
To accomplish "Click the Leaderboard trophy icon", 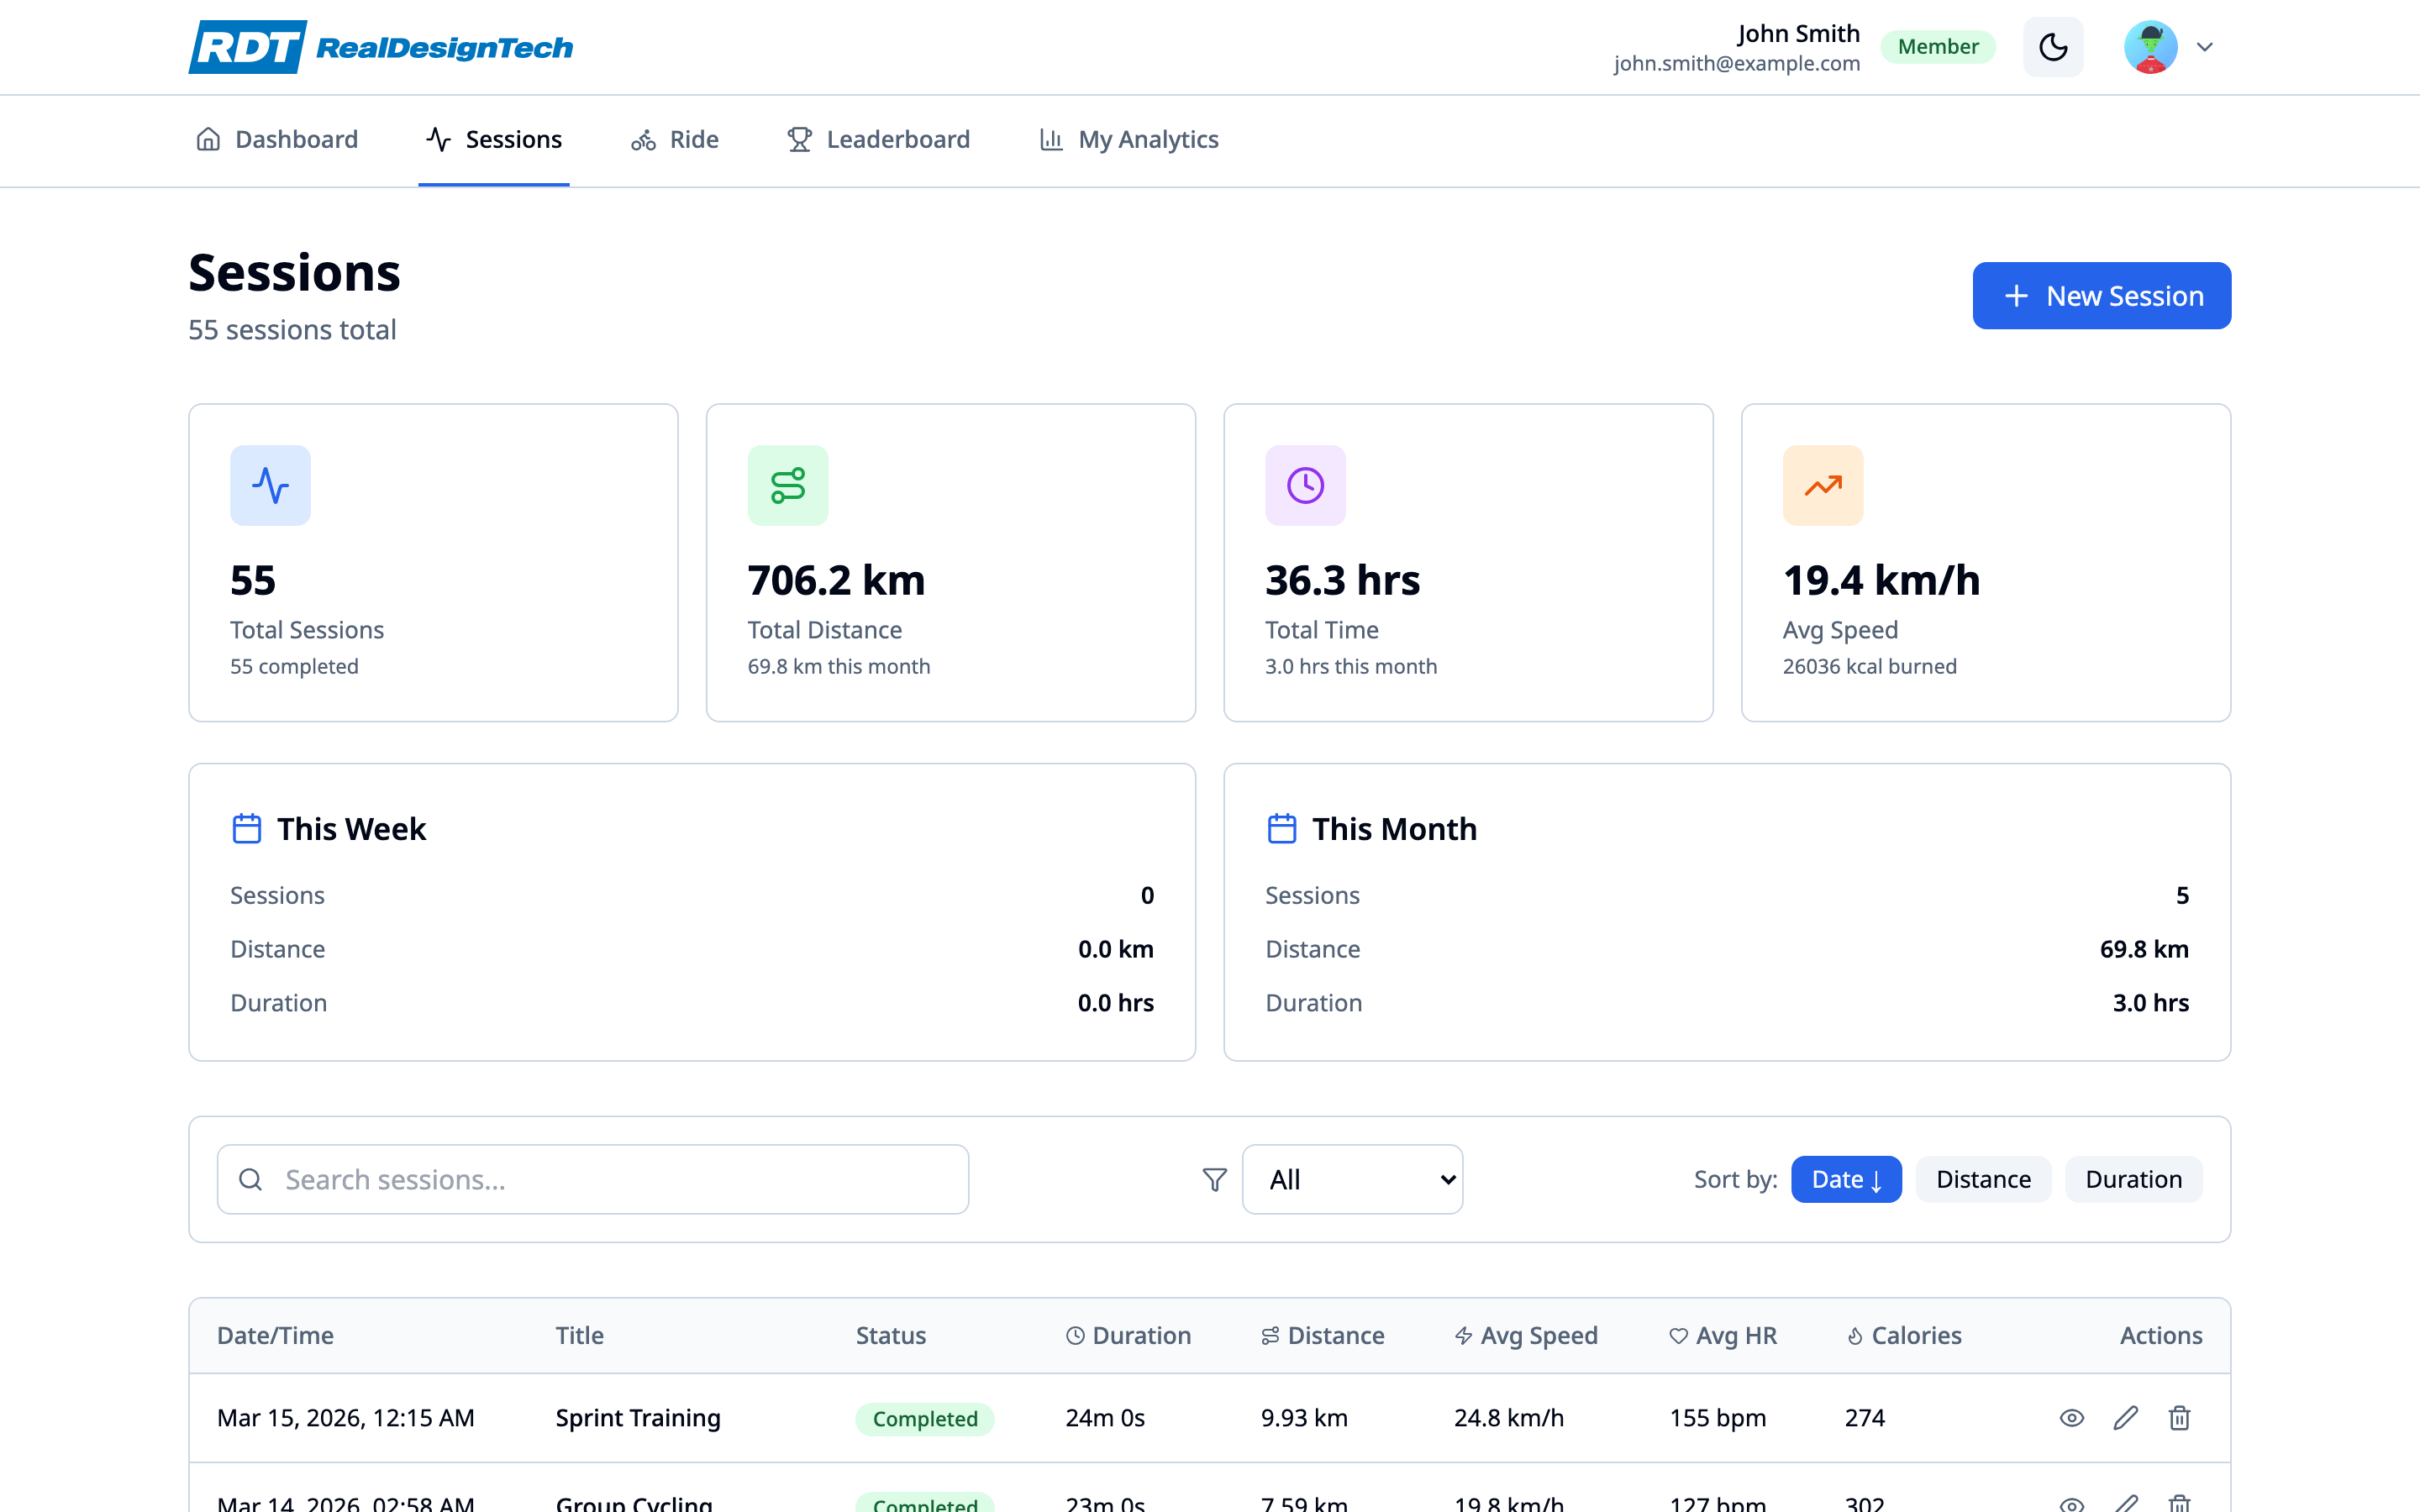I will pyautogui.click(x=797, y=140).
